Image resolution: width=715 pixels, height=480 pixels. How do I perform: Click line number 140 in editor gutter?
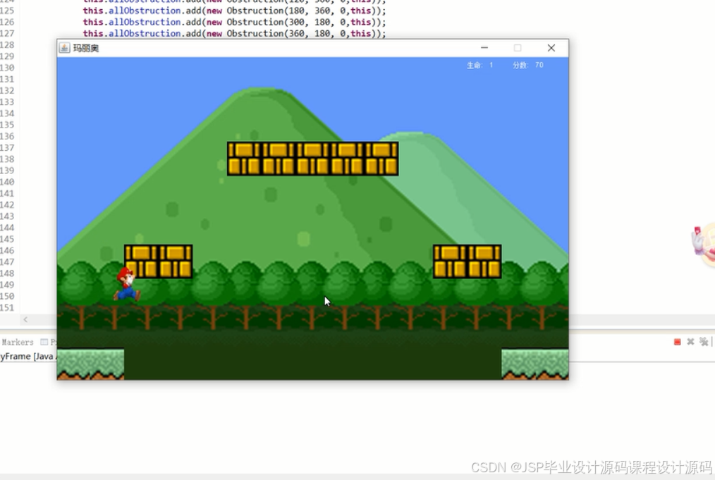pyautogui.click(x=7, y=182)
